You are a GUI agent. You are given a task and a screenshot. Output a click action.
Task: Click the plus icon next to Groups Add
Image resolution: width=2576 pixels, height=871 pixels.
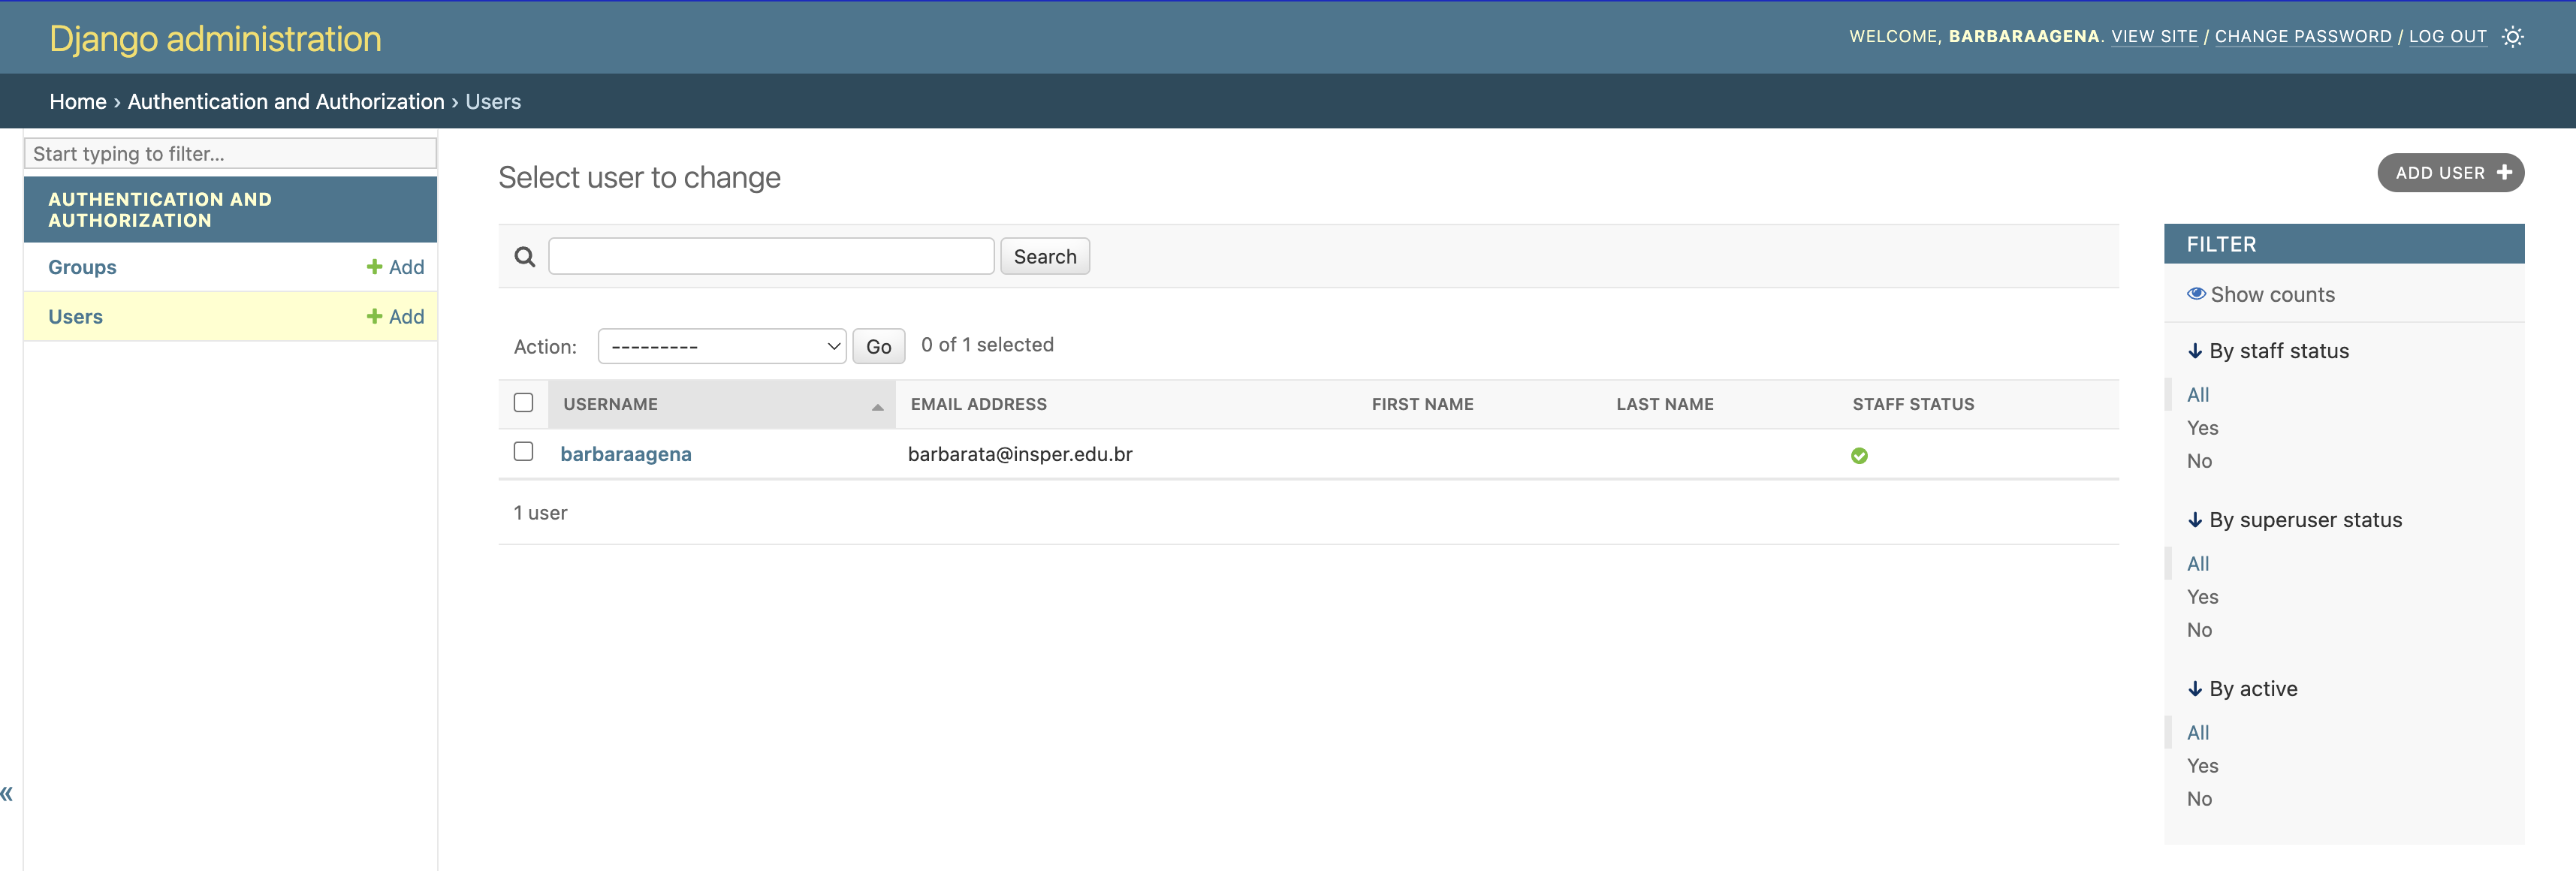(374, 267)
